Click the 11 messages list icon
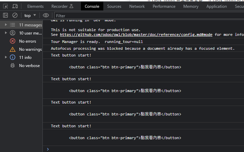Image resolution: width=244 pixels, height=152 pixels. click(x=13, y=25)
